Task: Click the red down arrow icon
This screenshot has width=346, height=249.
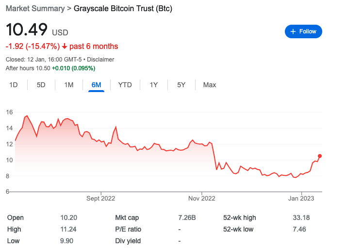Action: tap(64, 47)
